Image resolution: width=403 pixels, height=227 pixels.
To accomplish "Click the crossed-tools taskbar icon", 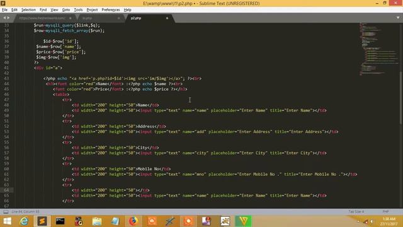I will click(170, 221).
